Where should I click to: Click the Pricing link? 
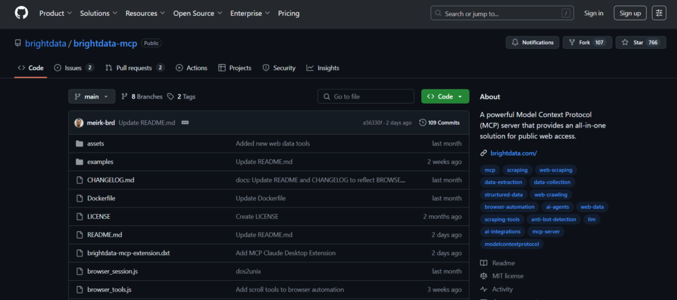point(289,13)
